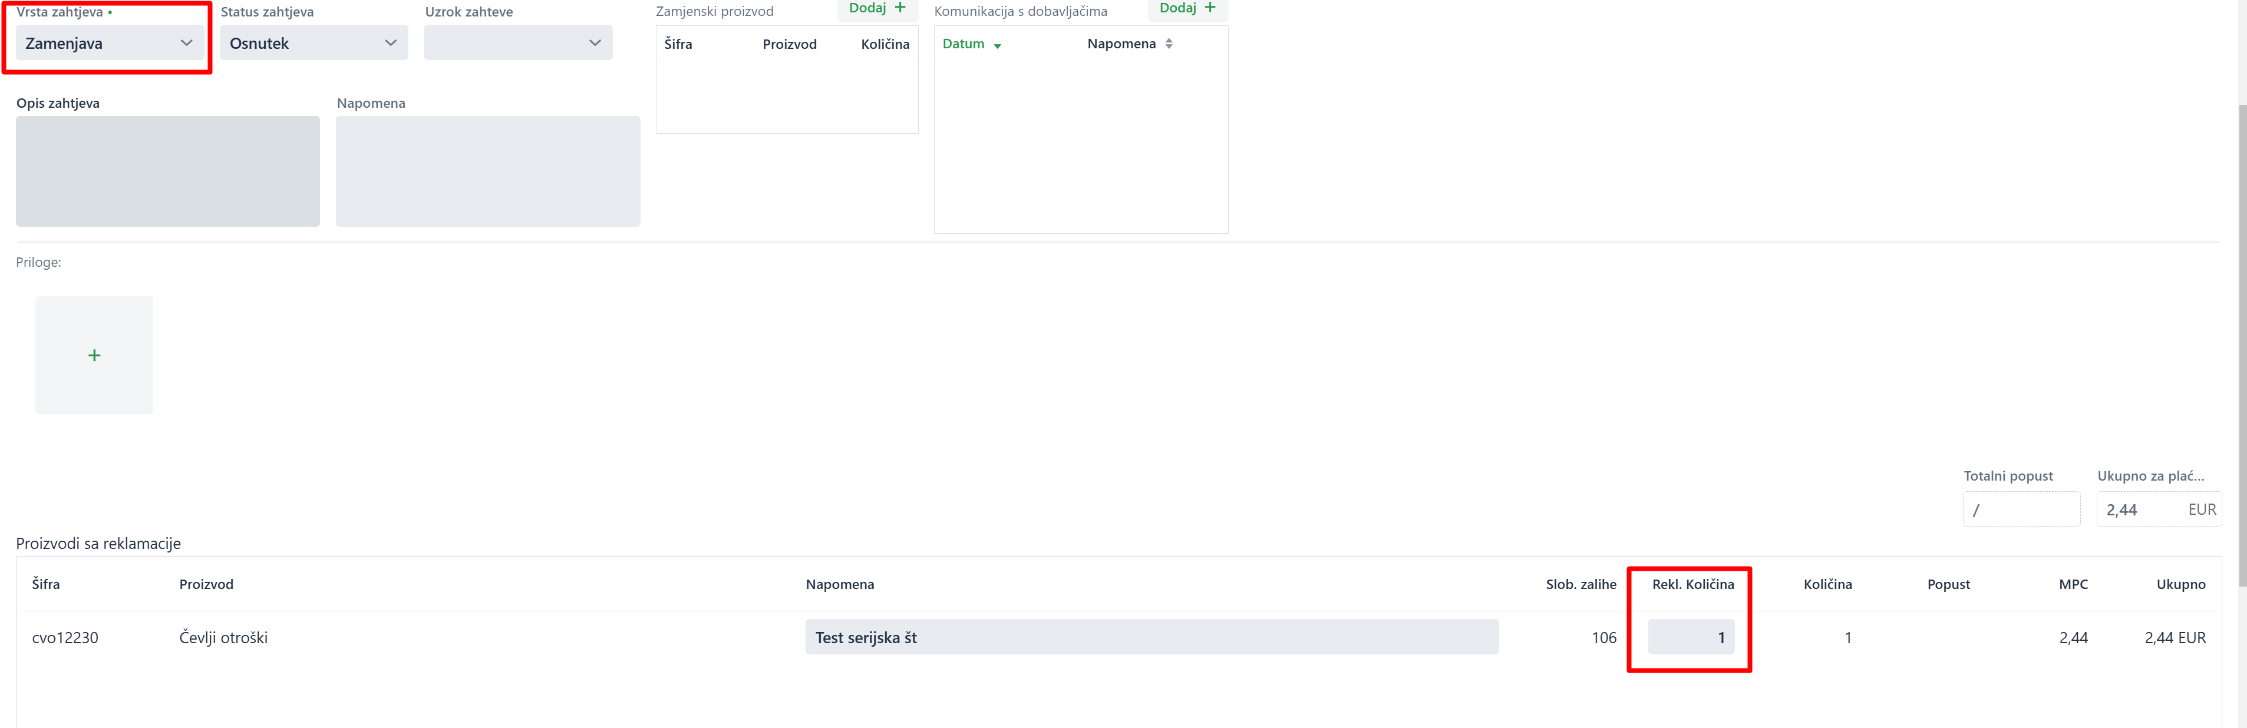Click the Ukupno za plaćanje amount field
2247x728 pixels.
[2146, 509]
